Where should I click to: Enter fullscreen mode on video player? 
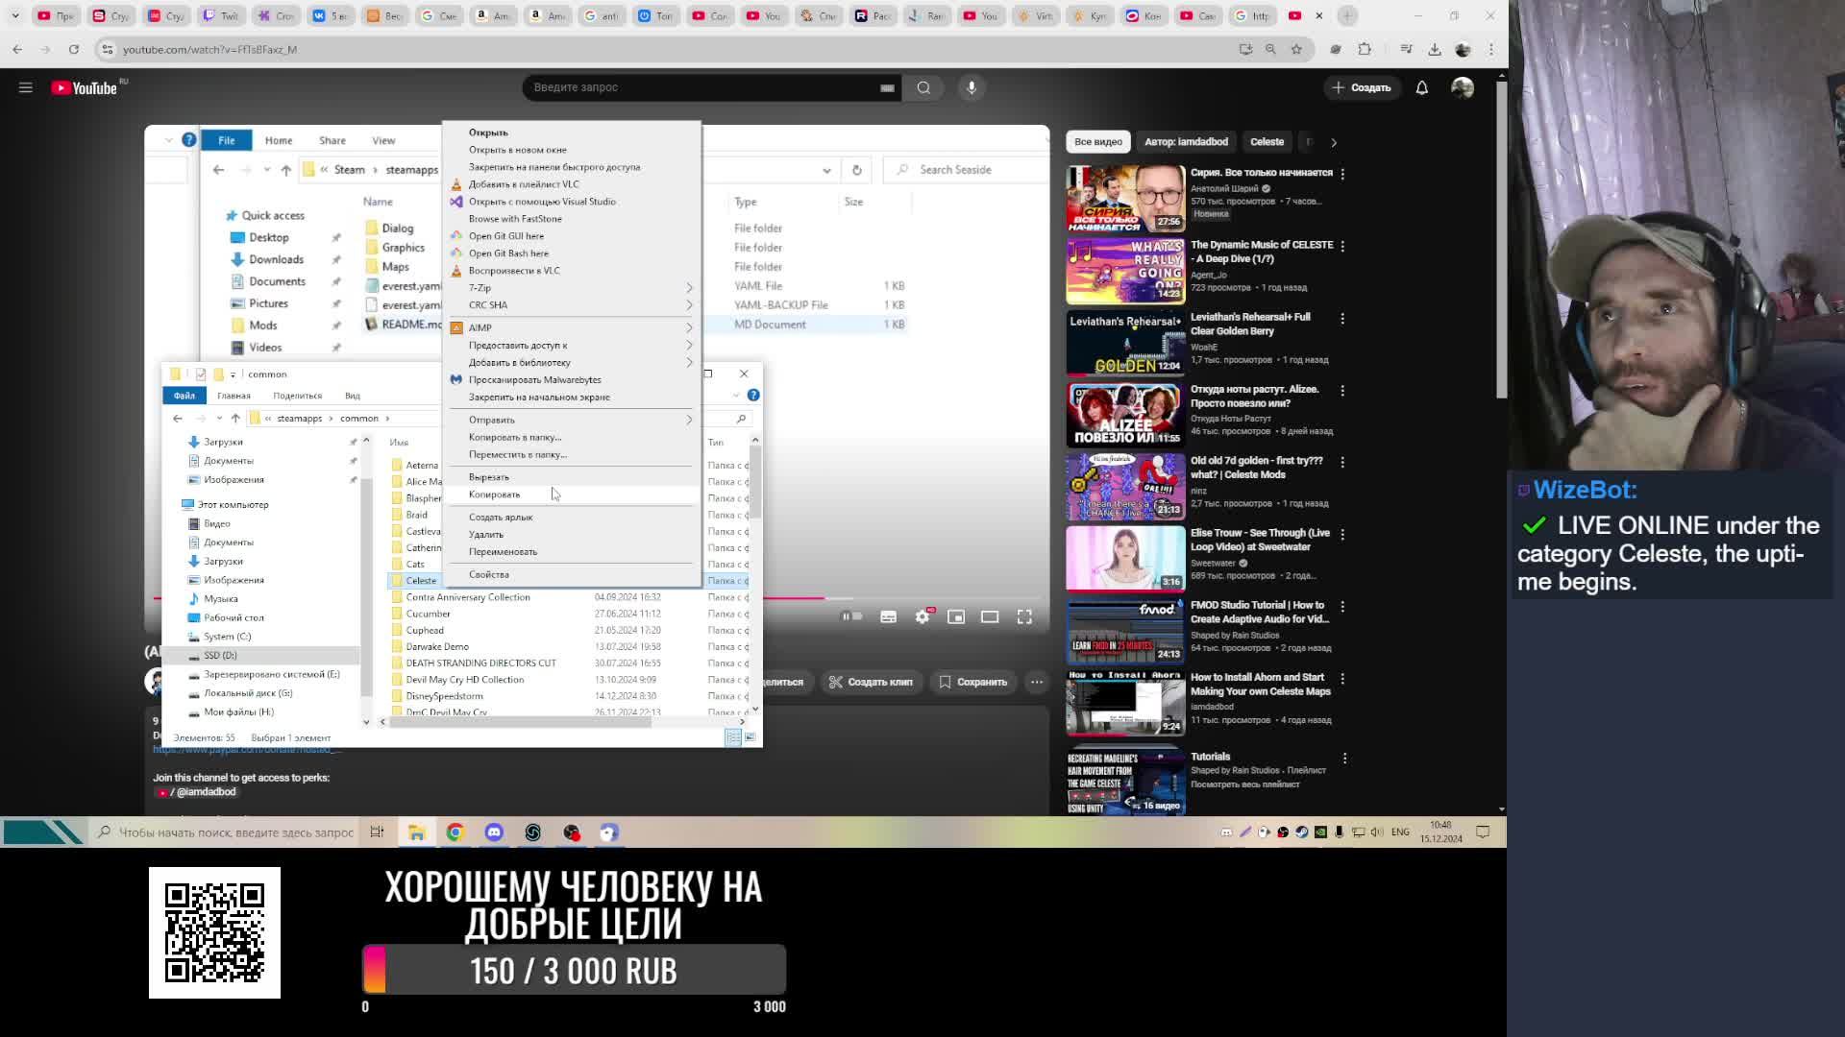point(1024,616)
